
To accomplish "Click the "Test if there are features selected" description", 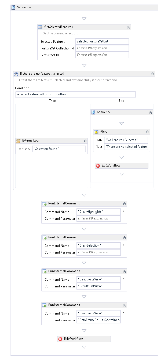I will point(68,80).
